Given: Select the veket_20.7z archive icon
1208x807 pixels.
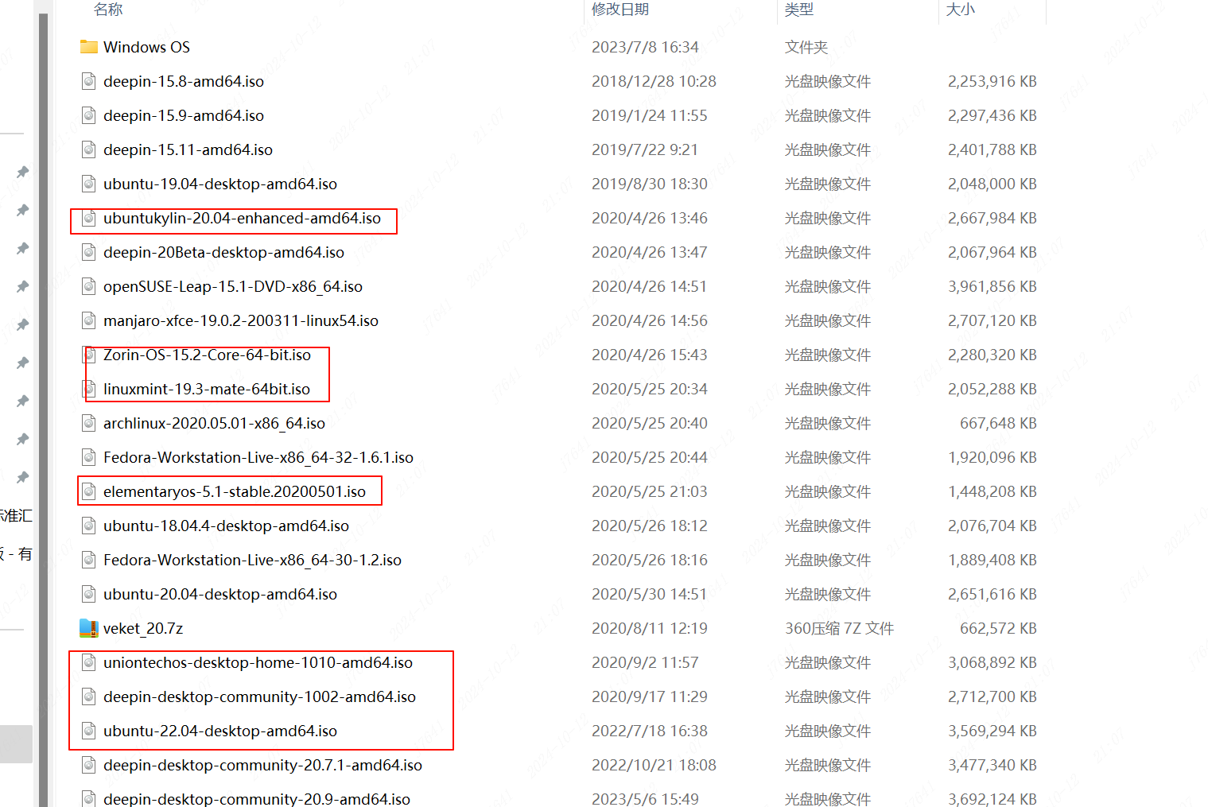Looking at the screenshot, I should tap(89, 628).
